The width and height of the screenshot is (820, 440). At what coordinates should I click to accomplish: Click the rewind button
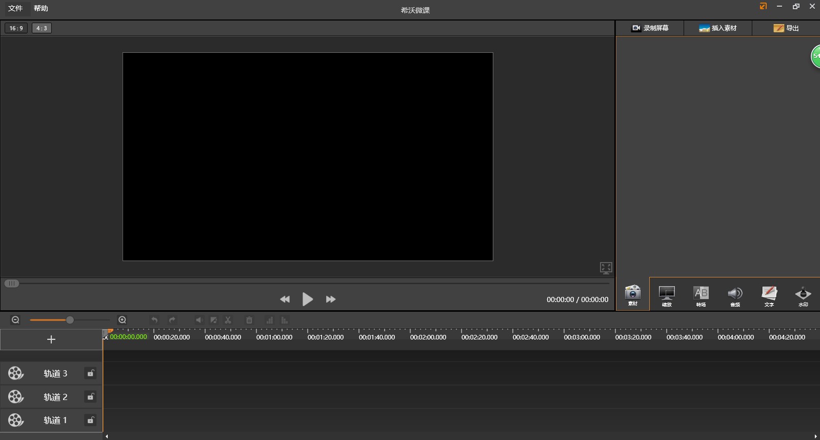285,299
